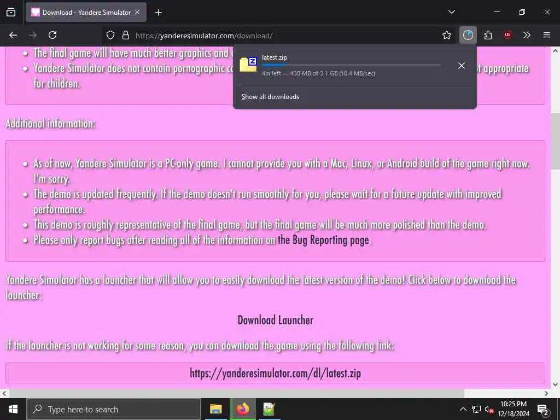Click the latest.zip file name
The width and height of the screenshot is (560, 420).
point(275,57)
